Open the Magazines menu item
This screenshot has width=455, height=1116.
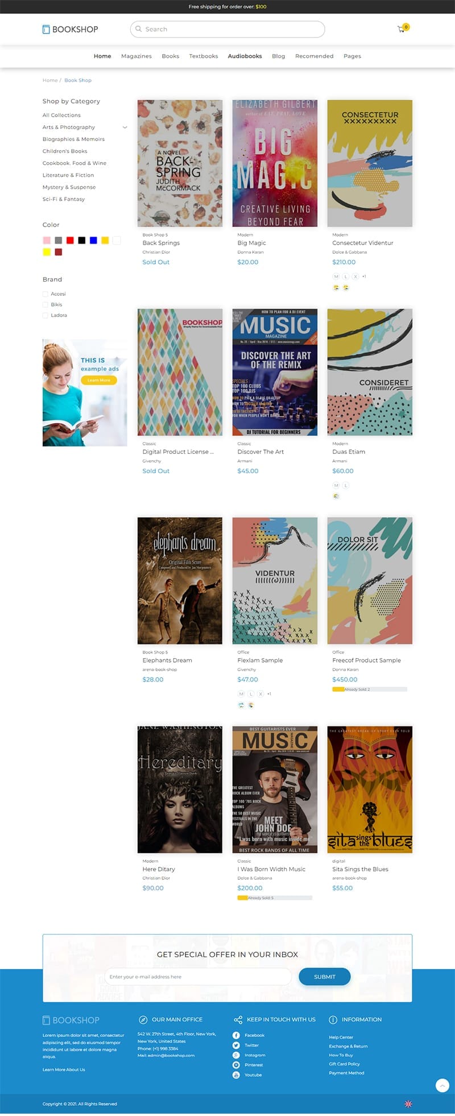(x=136, y=56)
